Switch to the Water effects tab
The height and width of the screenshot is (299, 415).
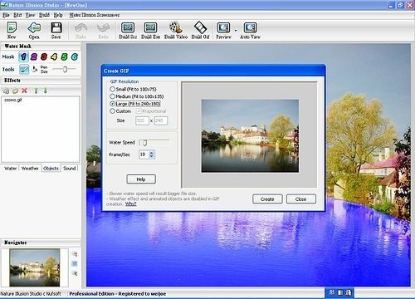click(11, 168)
